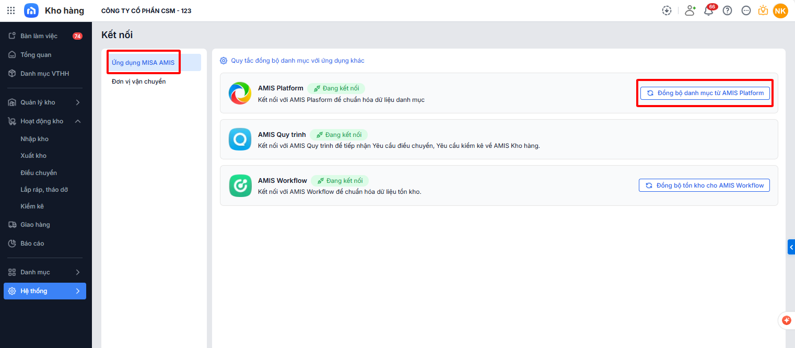Click the Hệ thống gear icon
The height and width of the screenshot is (348, 795).
point(12,291)
